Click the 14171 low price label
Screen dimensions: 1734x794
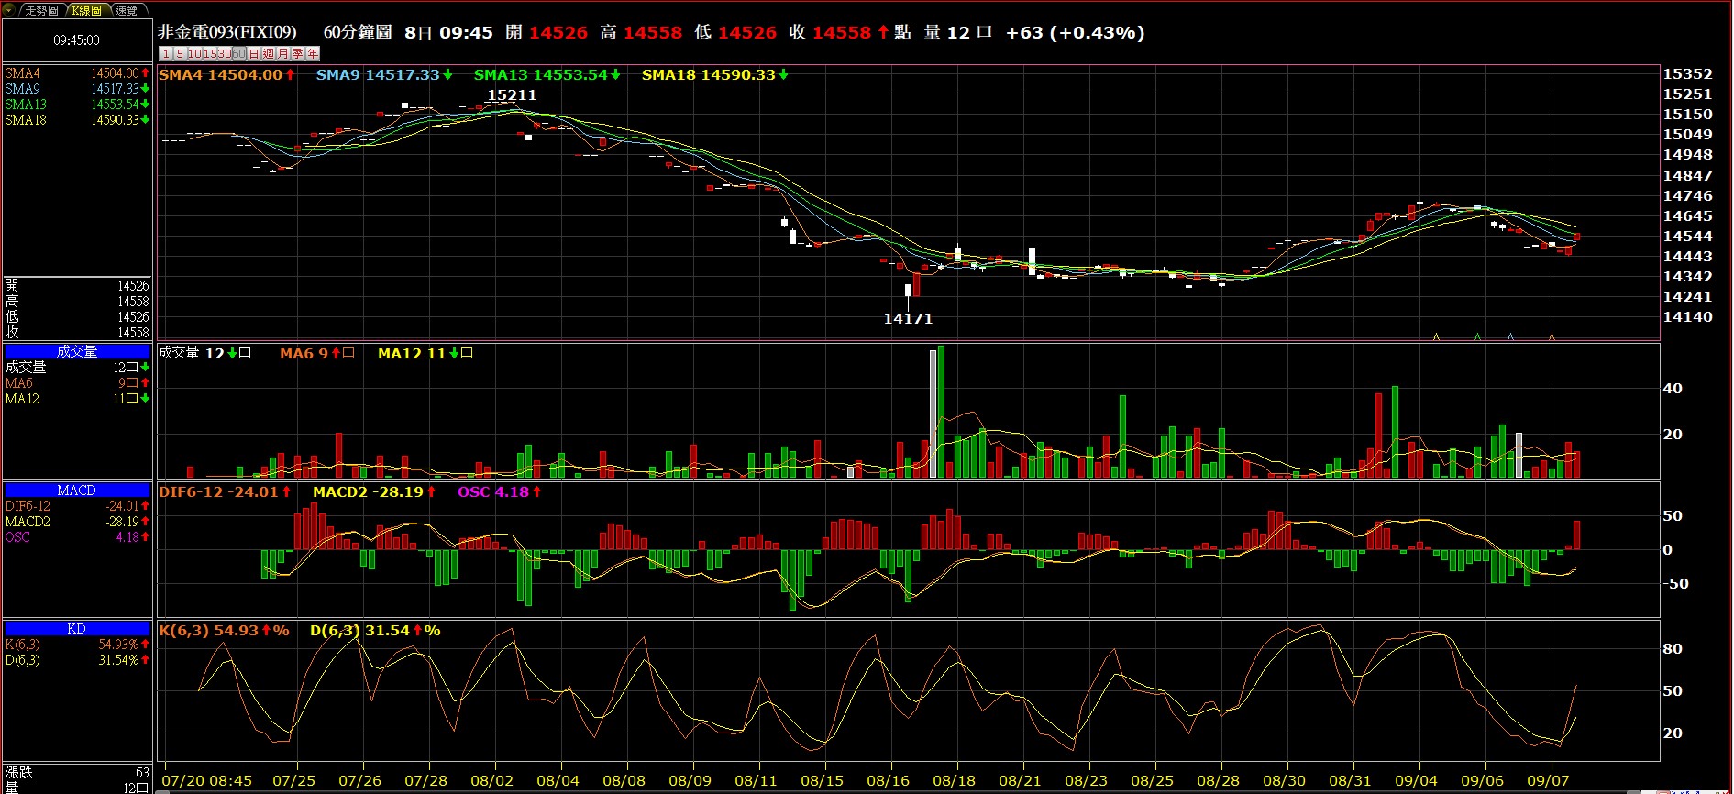(908, 319)
